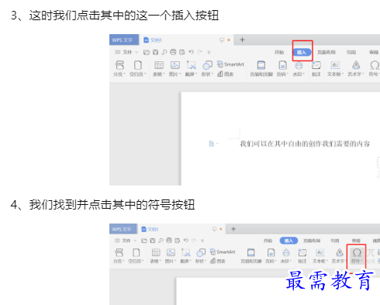
Task: Click the WPS 文字 button in step 4 screenshot
Action: click(123, 229)
